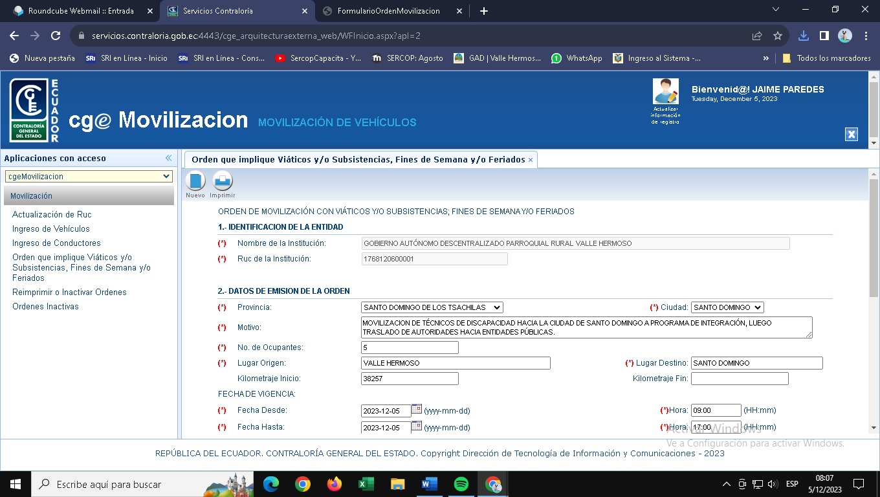Click the update registration info avatar icon
880x497 pixels.
tap(665, 92)
